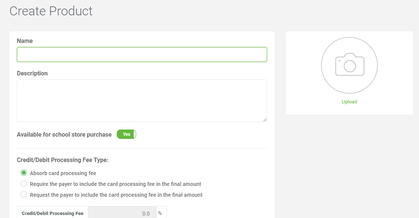Click inside the Description text area
The width and height of the screenshot is (419, 218).
coord(142,101)
